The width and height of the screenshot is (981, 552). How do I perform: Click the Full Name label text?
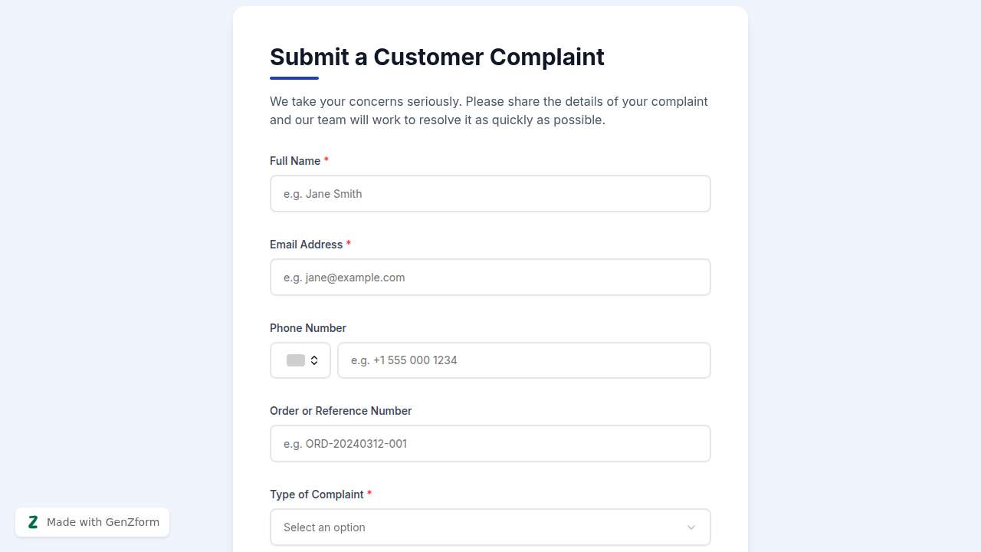point(296,161)
